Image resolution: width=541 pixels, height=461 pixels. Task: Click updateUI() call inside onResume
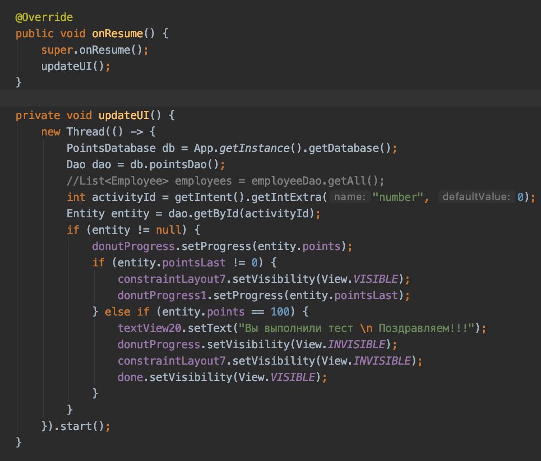(x=76, y=66)
